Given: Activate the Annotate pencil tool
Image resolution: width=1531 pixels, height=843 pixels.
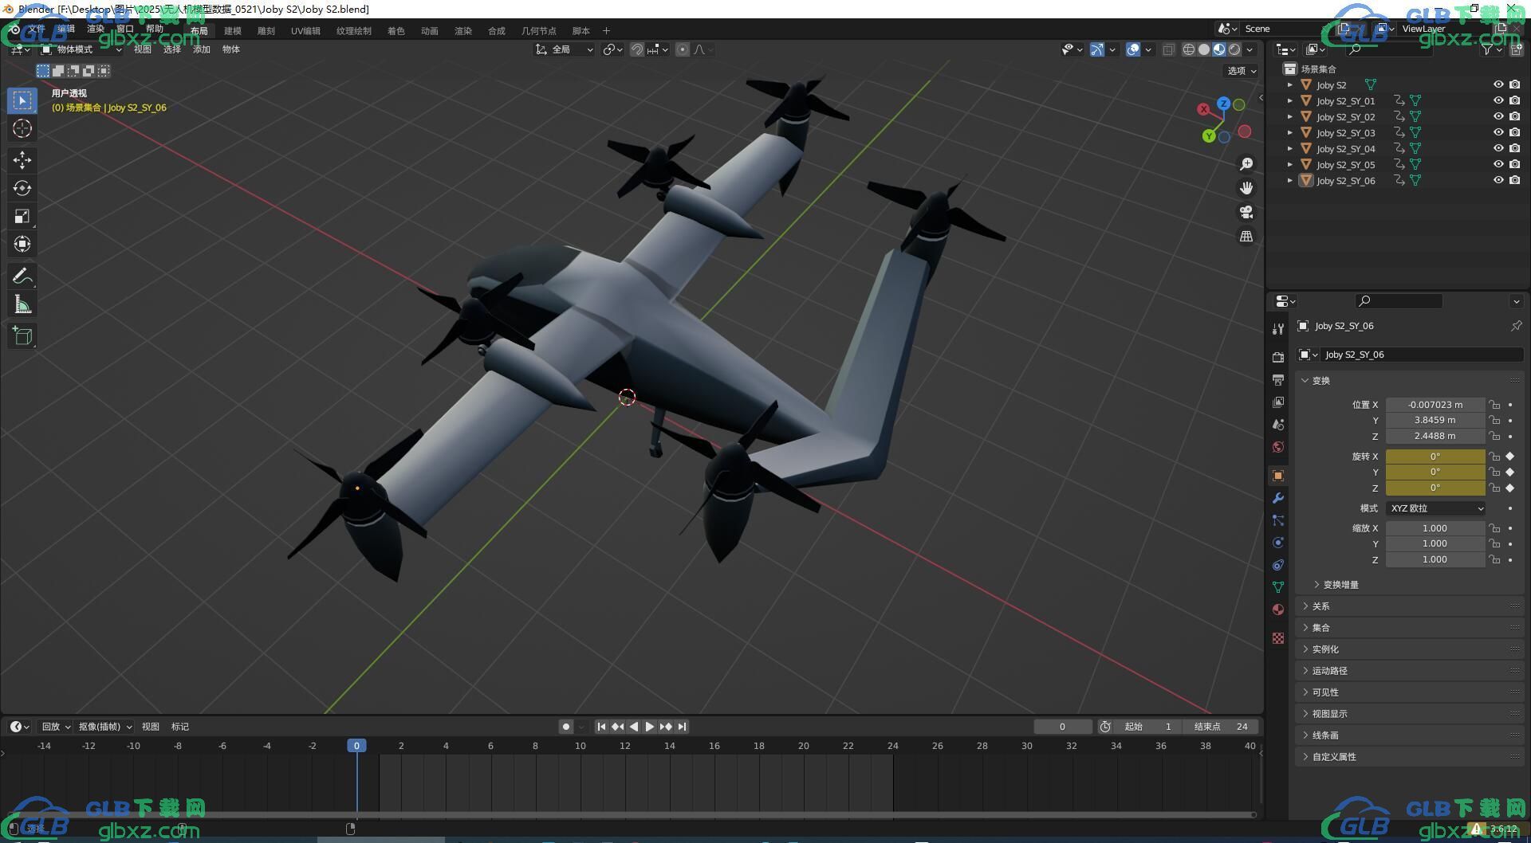Looking at the screenshot, I should (x=22, y=276).
